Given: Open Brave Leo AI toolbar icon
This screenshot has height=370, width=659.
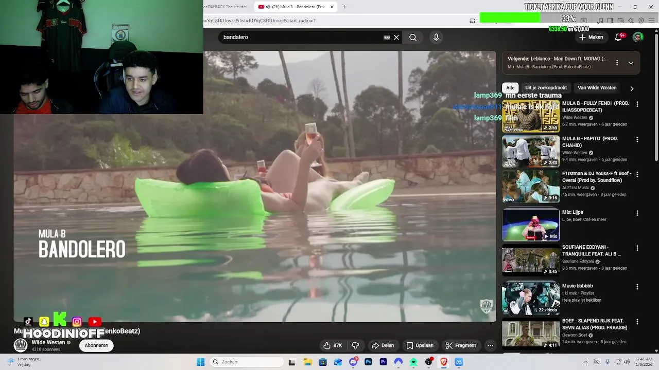Looking at the screenshot, I should coord(631,21).
